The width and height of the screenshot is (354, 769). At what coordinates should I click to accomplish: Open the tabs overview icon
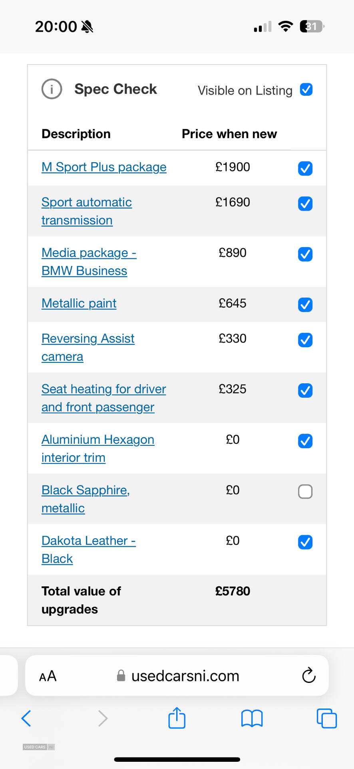click(327, 718)
